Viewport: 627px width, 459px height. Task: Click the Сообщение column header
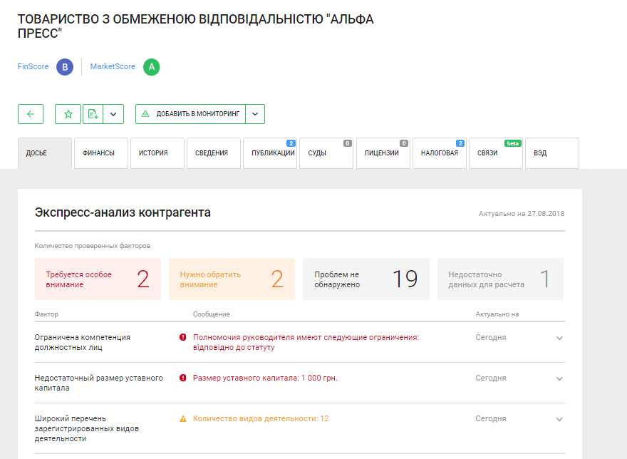[211, 314]
